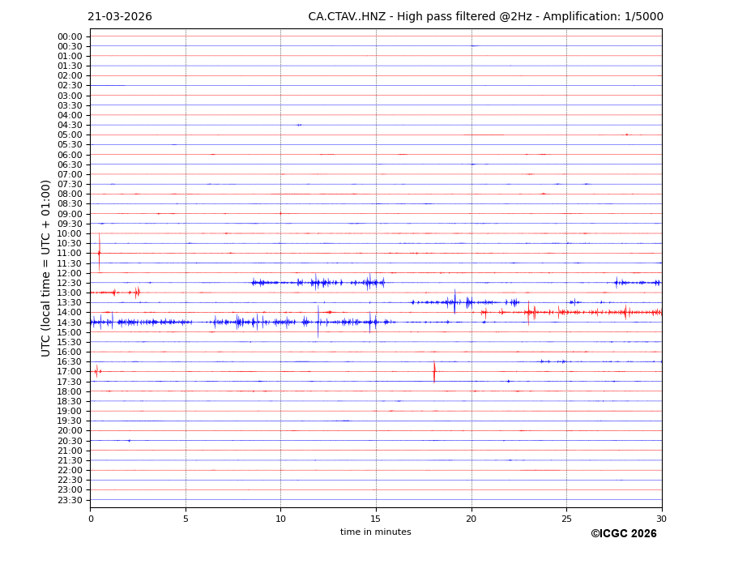Click the 'time in minutes' axis label
This screenshot has height=564, width=751.
(375, 532)
